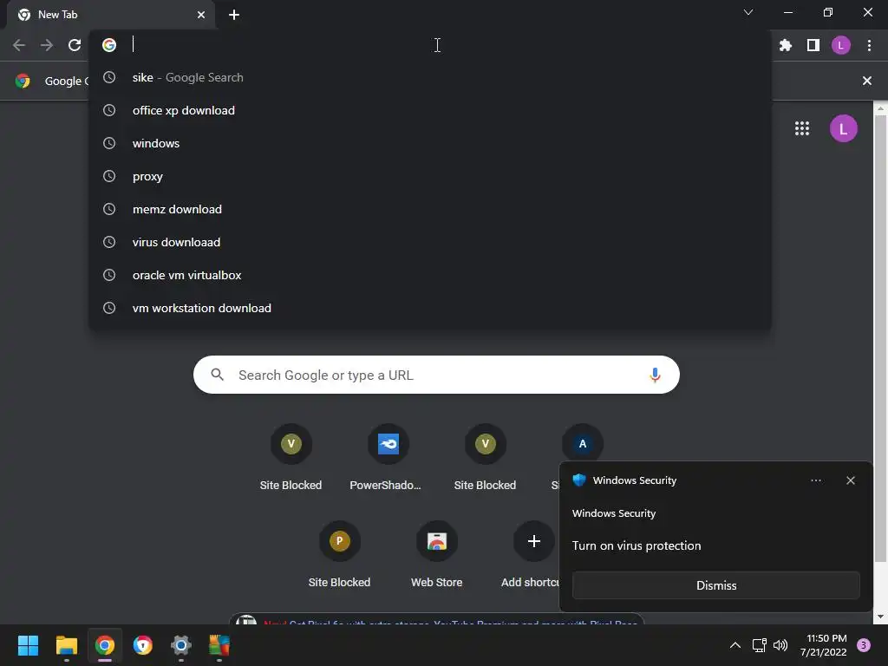Open File Explorer from taskbar
Screen dimensions: 888x666
pyautogui.click(x=66, y=645)
